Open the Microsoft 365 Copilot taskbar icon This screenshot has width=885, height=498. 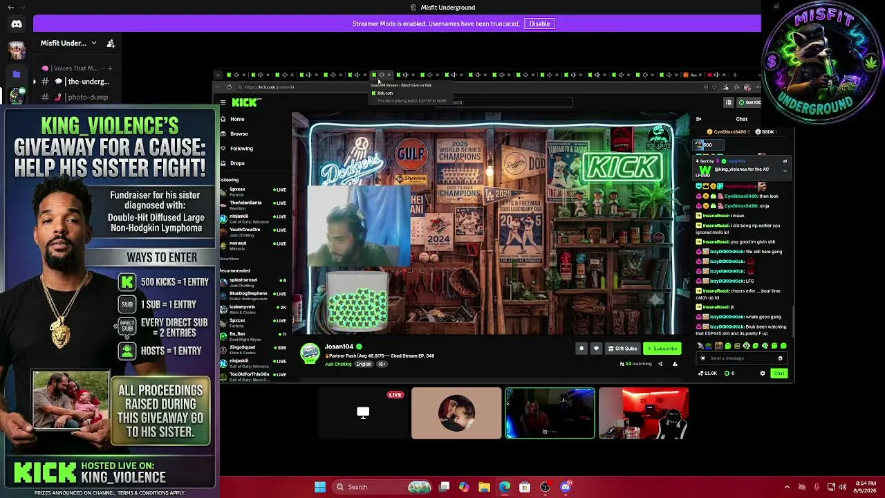(464, 487)
